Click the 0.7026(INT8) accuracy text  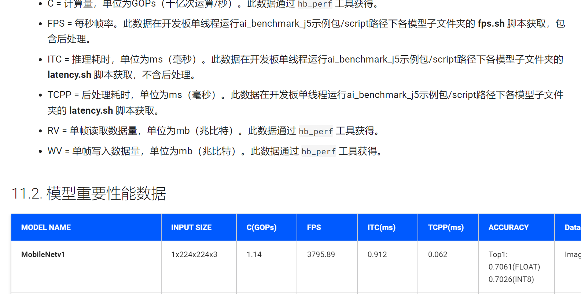coord(511,279)
